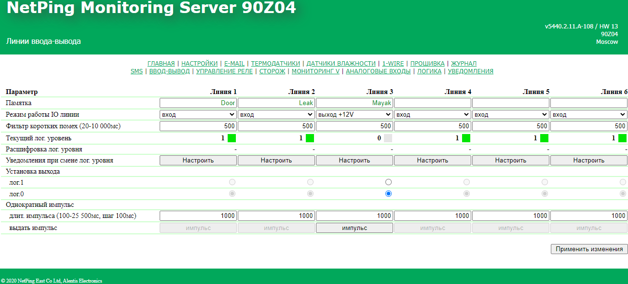Expand the Line 3 'выход +12V' mode dropdown
The width and height of the screenshot is (628, 284).
point(354,115)
